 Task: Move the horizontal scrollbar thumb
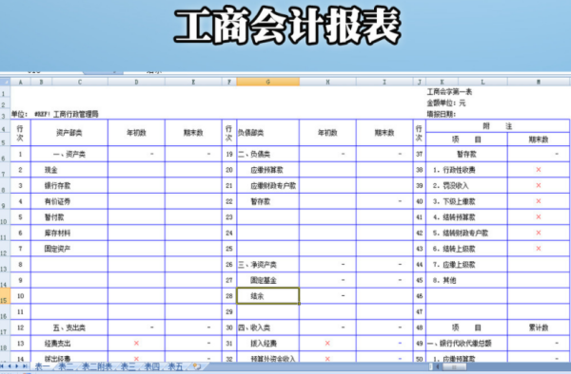pyautogui.click(x=454, y=367)
